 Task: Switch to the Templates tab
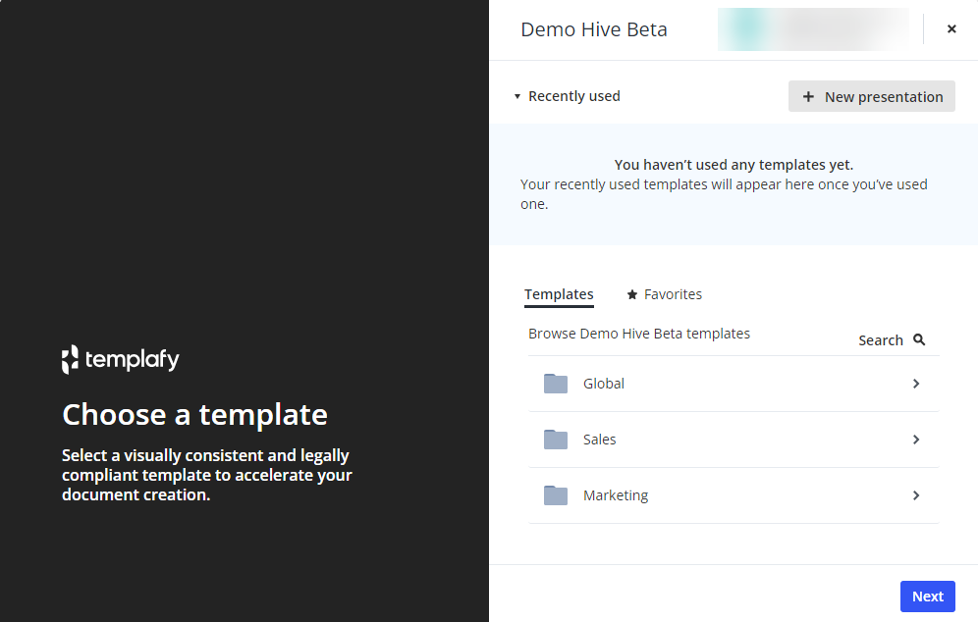[x=559, y=294]
